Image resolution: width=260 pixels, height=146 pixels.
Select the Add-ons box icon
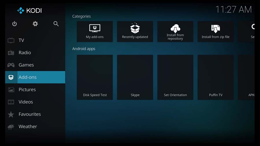point(11,77)
